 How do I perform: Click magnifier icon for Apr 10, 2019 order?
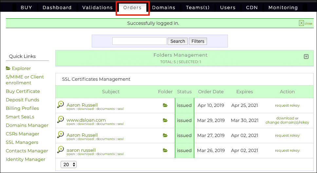point(60,105)
